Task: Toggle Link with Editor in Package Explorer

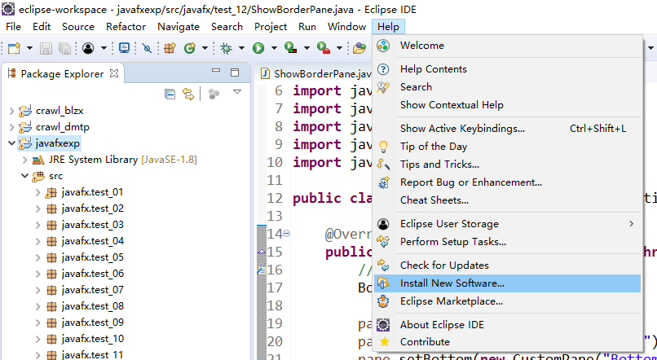Action: (188, 94)
